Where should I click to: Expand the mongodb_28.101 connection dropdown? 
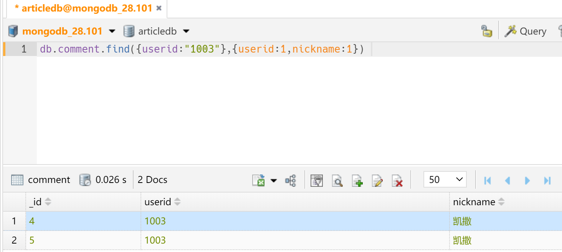point(112,31)
